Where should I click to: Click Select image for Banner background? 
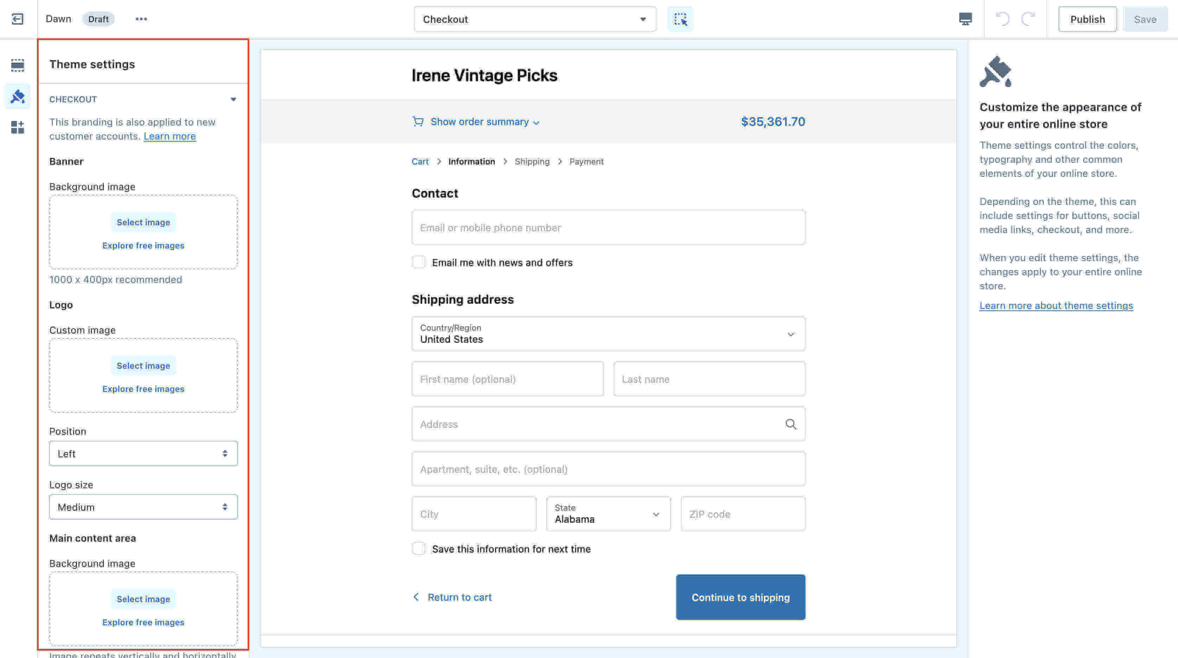(x=143, y=222)
